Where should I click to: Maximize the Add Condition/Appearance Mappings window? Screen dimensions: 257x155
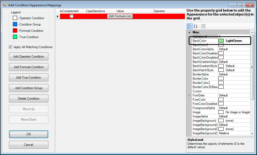tap(241, 5)
